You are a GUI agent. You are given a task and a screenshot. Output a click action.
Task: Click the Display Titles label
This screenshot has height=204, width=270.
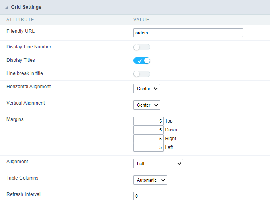pos(20,60)
